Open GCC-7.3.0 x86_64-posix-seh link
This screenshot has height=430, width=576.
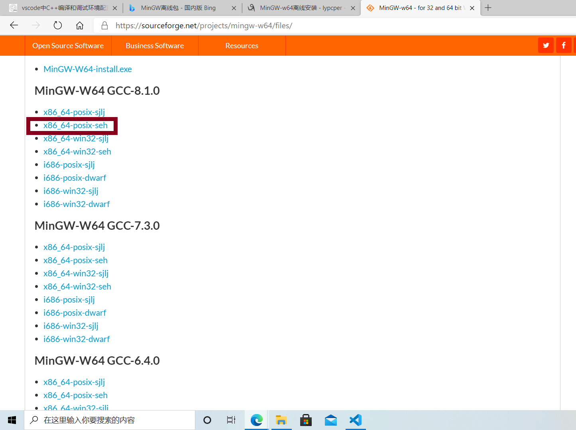pos(75,260)
